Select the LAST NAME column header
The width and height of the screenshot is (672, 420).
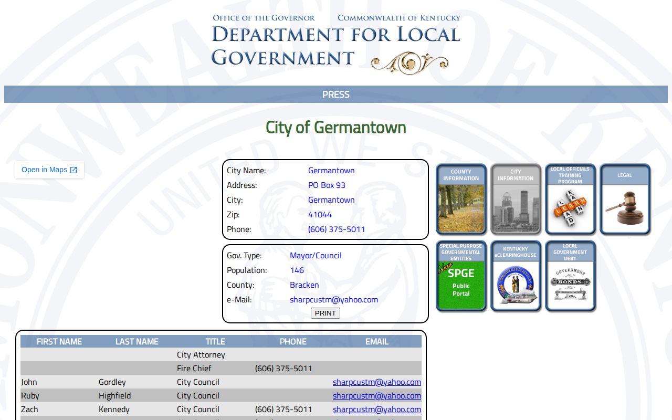coord(137,342)
